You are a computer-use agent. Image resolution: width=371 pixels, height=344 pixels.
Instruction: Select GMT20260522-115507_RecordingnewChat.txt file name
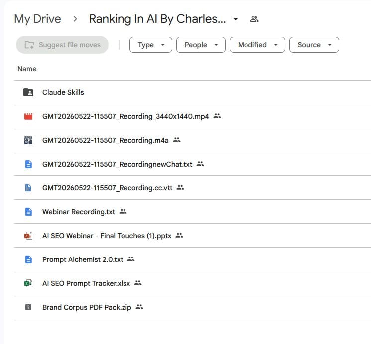(x=118, y=164)
